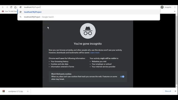178x100 pixels.
Task: Click the Incognito avatar icon in toolbar
Action: pos(162,7)
